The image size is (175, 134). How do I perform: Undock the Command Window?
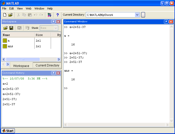click(x=166, y=22)
